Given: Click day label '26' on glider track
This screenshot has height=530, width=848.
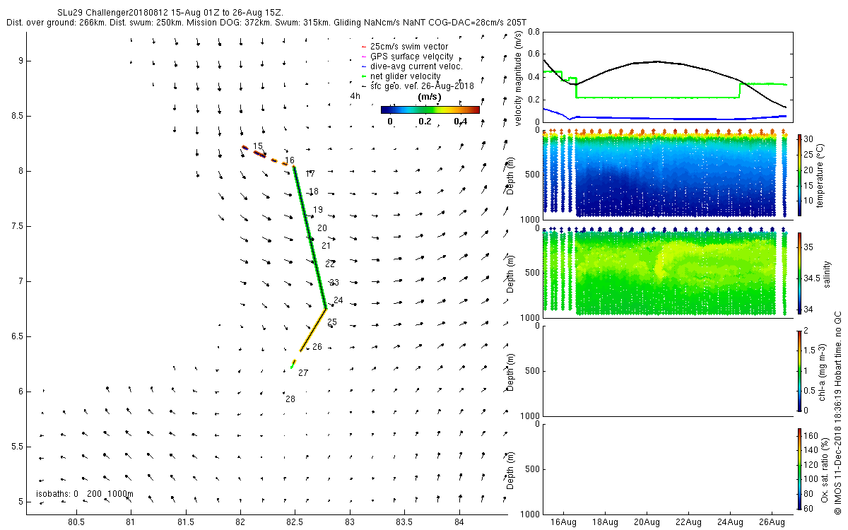Looking at the screenshot, I should 317,347.
